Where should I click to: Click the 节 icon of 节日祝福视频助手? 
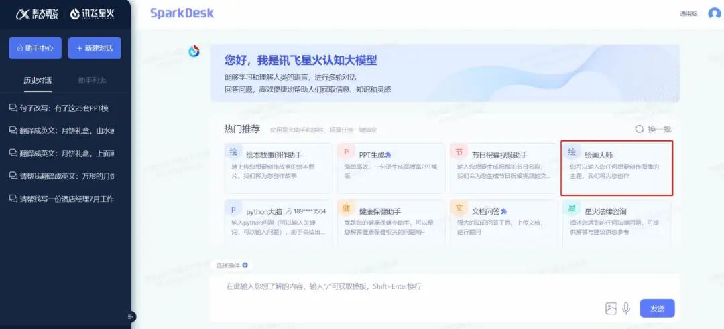point(459,152)
